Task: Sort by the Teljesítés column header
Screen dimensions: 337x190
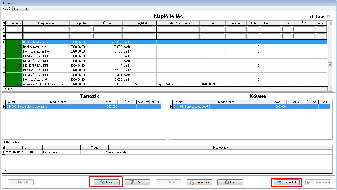Action: pyautogui.click(x=81, y=23)
